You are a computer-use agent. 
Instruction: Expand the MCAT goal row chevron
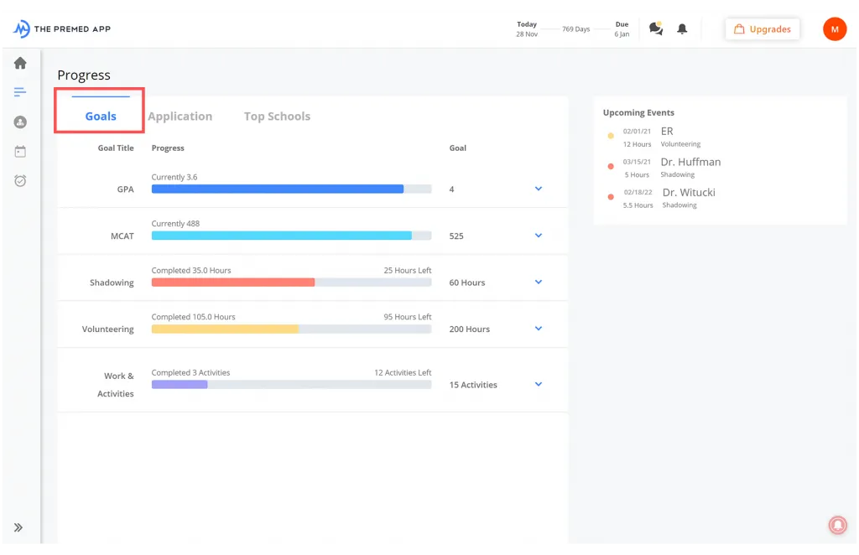[x=539, y=236]
